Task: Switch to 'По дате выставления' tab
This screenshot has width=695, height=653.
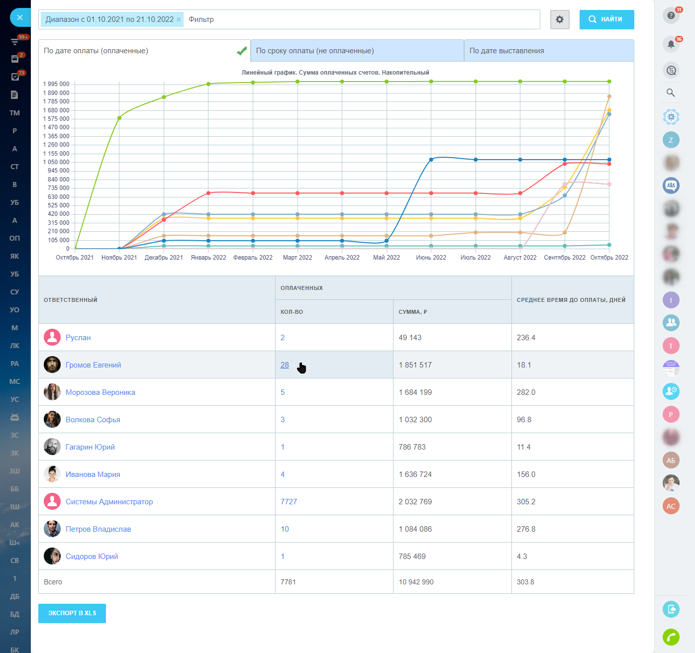Action: pos(548,51)
